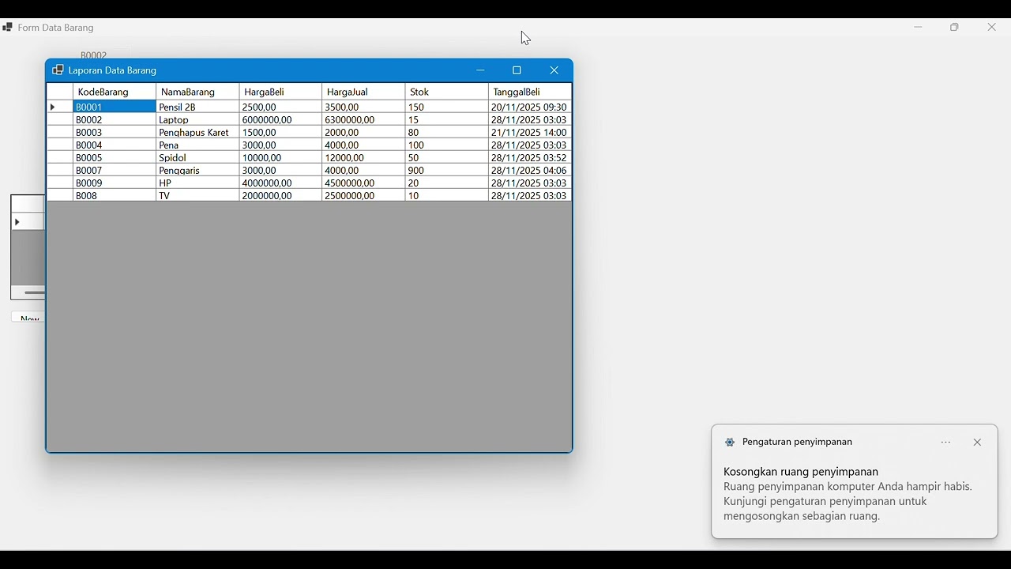
Task: Click the "21/11/2025 14:00" date cell
Action: pos(529,132)
